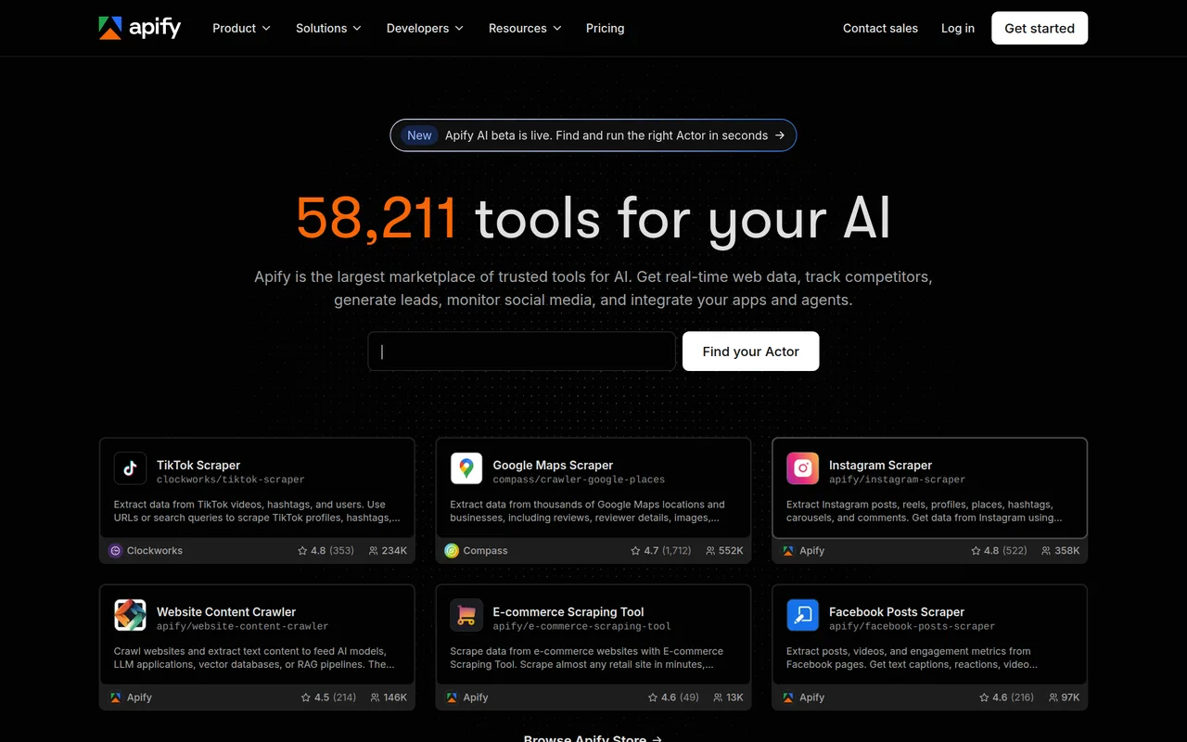Click Facebook Posts Scraper description text
The width and height of the screenshot is (1187, 742).
[912, 658]
